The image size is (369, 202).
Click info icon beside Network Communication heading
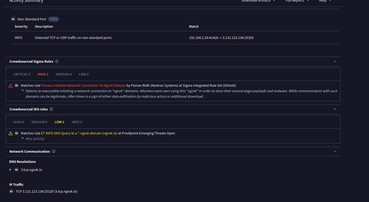click(x=54, y=152)
